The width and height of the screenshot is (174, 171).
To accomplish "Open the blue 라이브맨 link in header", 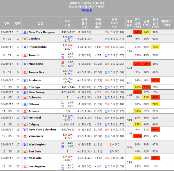I will [87, 10].
